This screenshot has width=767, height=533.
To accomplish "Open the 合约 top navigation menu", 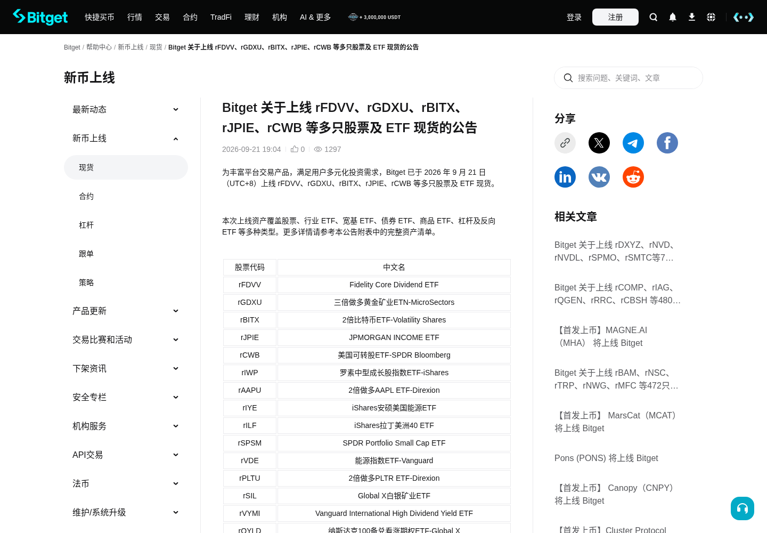I will [x=190, y=17].
